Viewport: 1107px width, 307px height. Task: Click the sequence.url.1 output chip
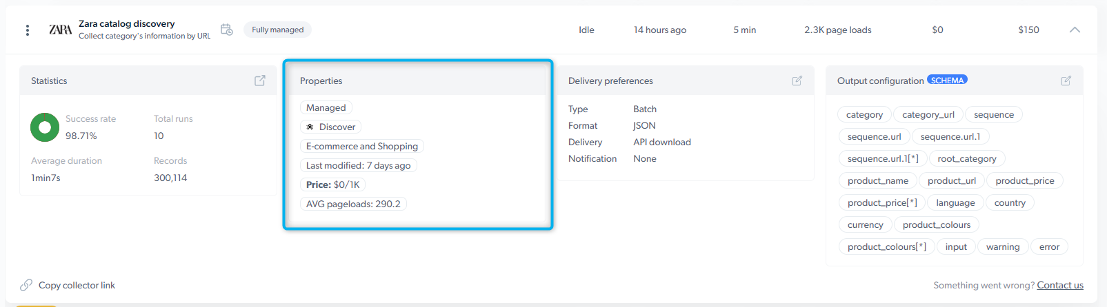click(950, 136)
